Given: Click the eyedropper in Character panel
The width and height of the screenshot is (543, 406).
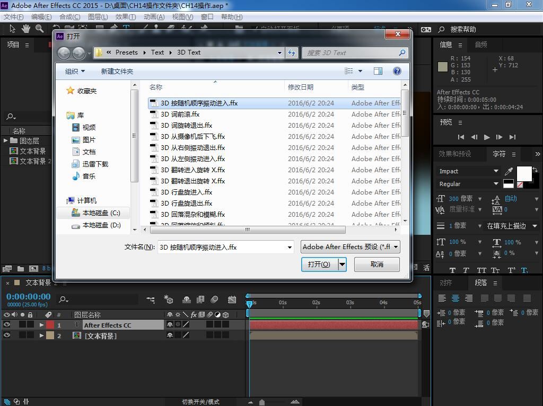Looking at the screenshot, I should coord(509,171).
